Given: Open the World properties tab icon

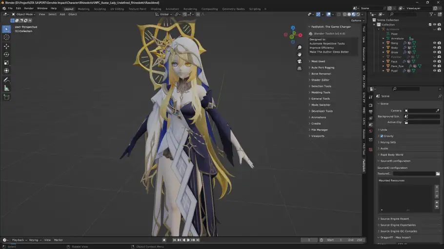Looking at the screenshot, I should [371, 131].
